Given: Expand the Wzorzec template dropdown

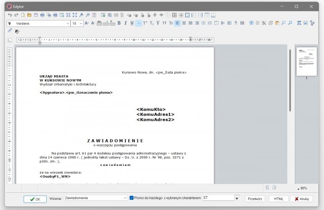Looking at the screenshot, I should click(125, 198).
